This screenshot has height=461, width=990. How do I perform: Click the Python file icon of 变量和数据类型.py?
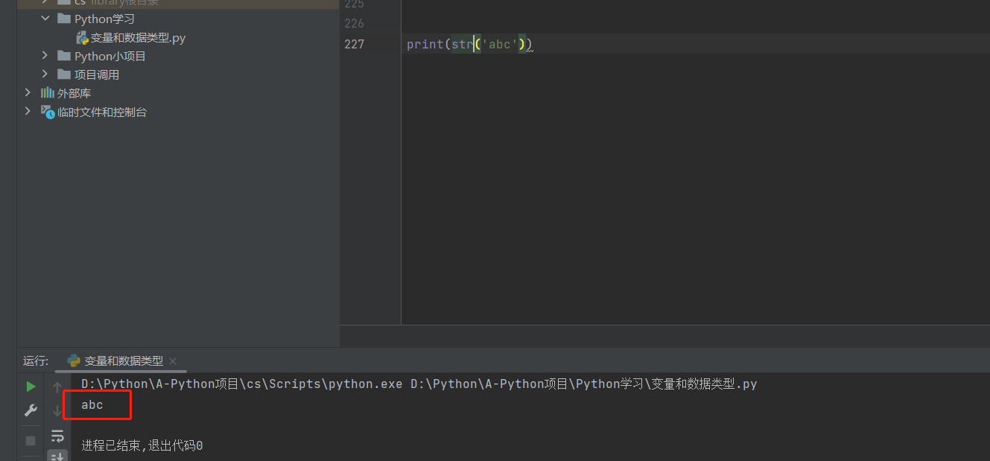click(x=82, y=37)
